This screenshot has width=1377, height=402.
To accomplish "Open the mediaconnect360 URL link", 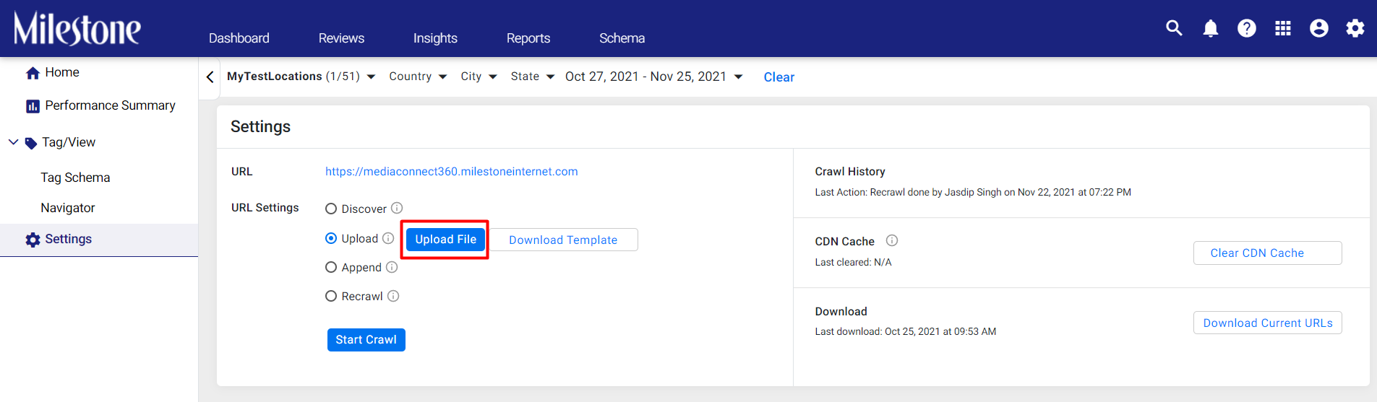I will (x=451, y=172).
